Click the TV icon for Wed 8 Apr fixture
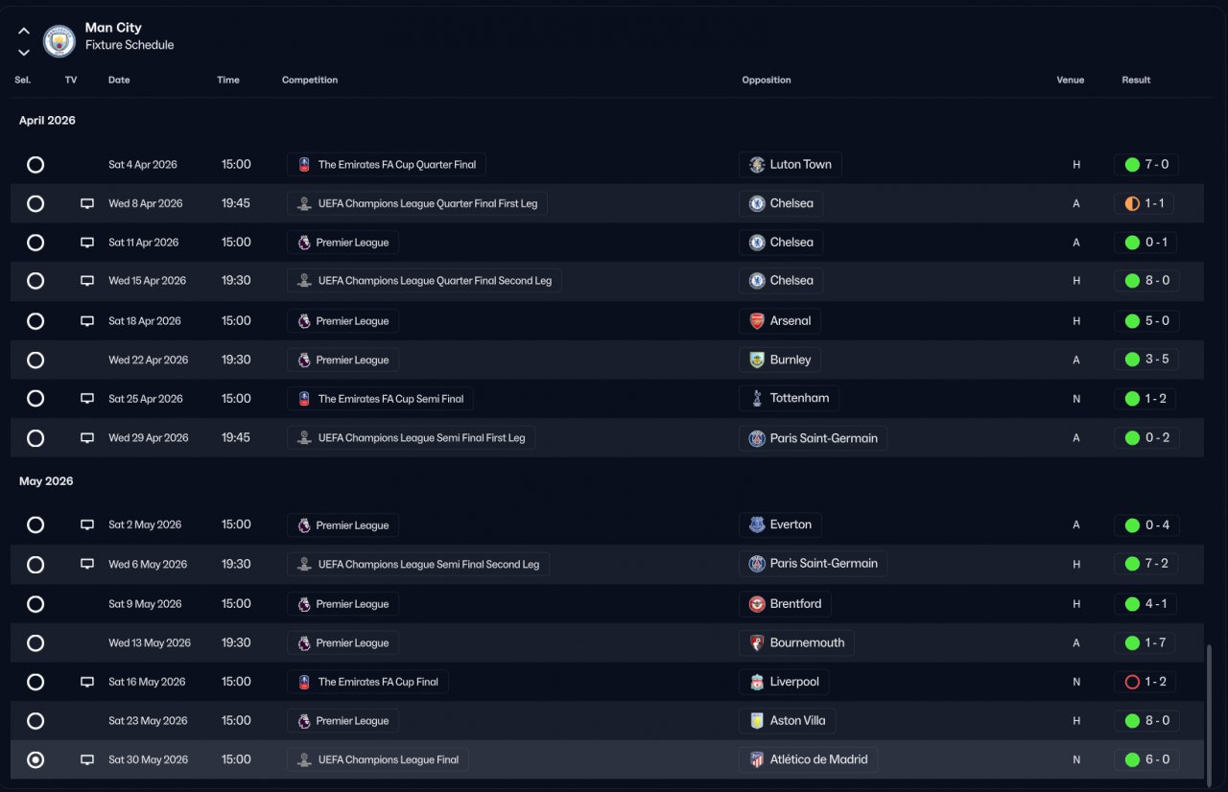The height and width of the screenshot is (792, 1228). click(x=87, y=203)
